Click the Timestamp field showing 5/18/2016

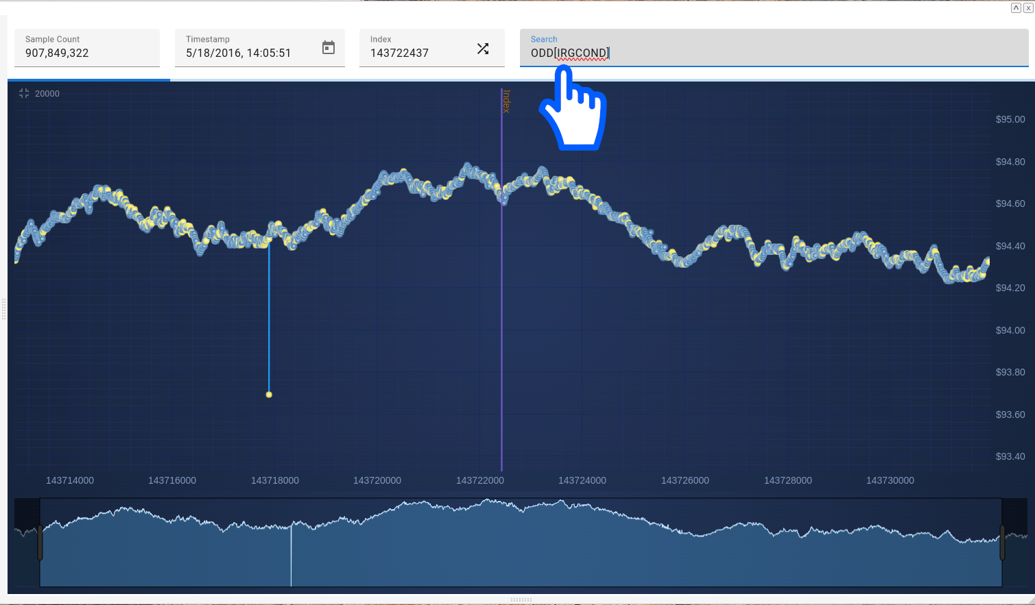tap(239, 53)
